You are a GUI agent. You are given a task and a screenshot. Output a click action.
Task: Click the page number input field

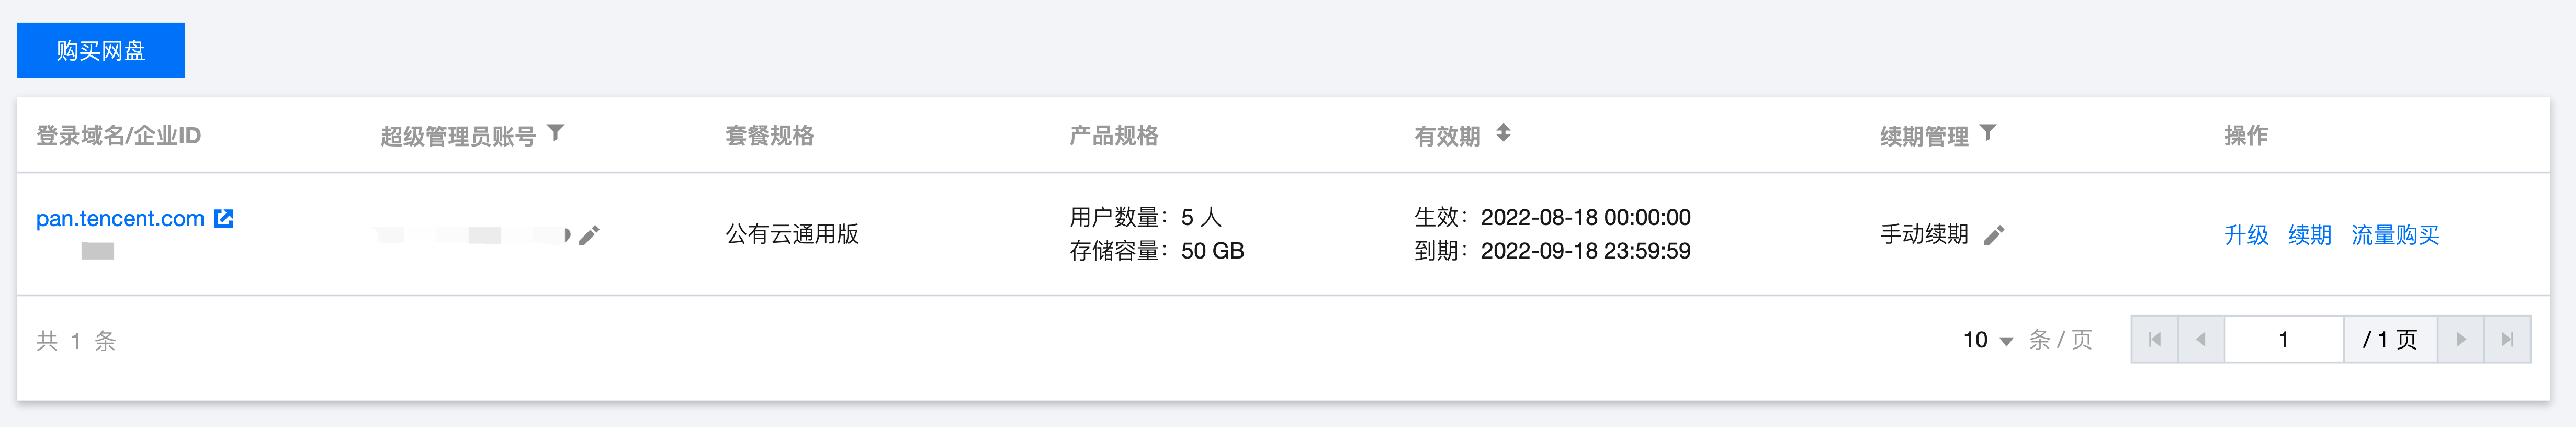pos(2284,340)
